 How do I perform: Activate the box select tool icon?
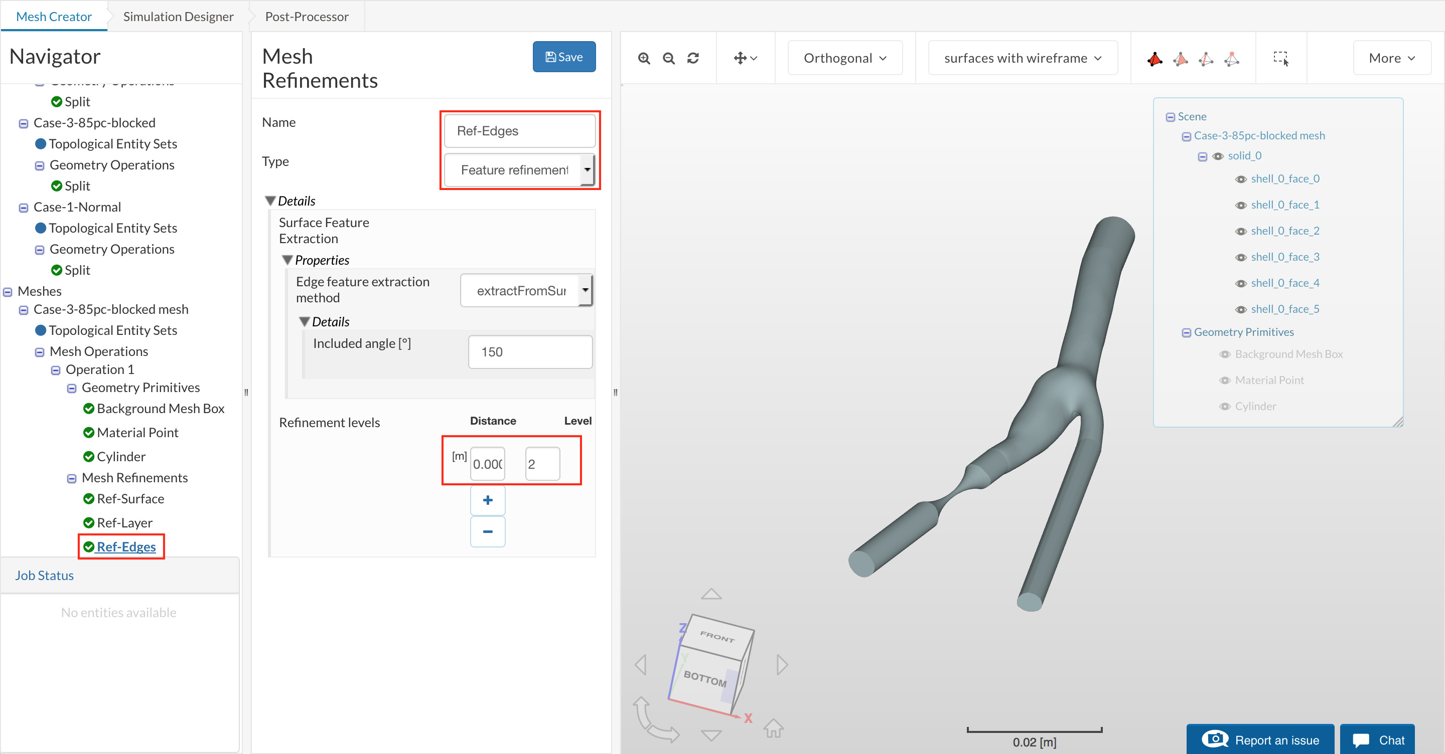point(1280,58)
